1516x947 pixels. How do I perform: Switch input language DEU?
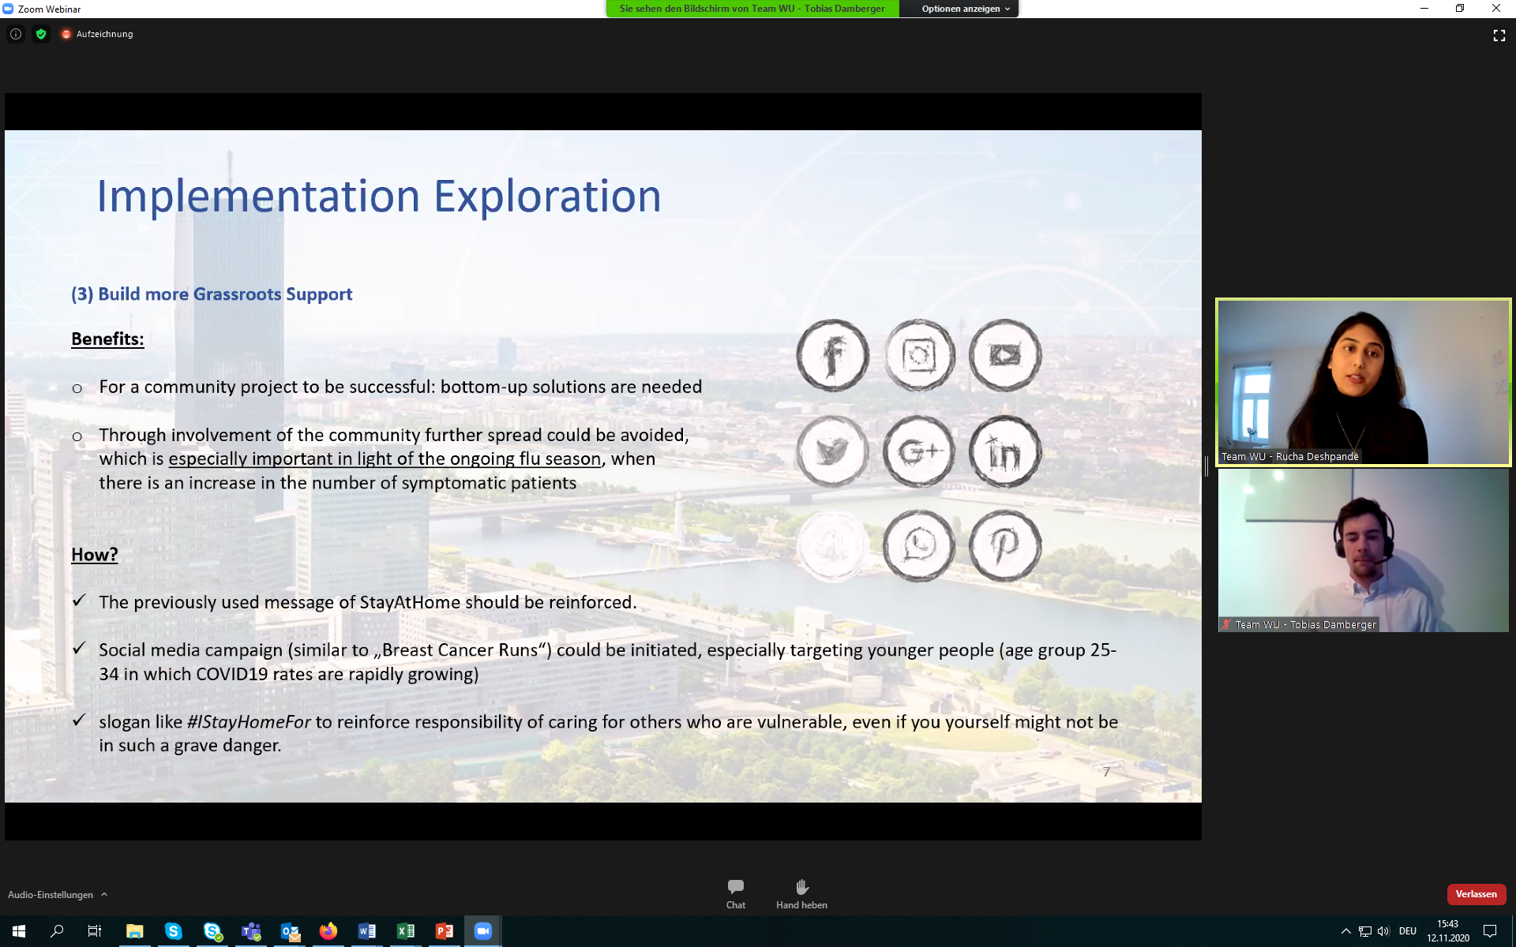(1408, 931)
